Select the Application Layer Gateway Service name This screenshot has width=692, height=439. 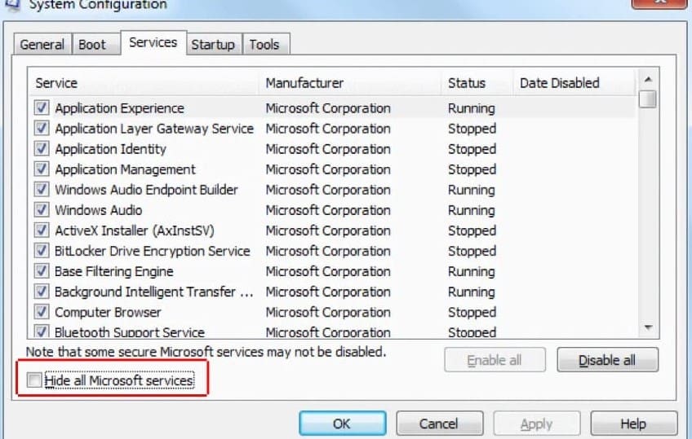click(x=154, y=128)
